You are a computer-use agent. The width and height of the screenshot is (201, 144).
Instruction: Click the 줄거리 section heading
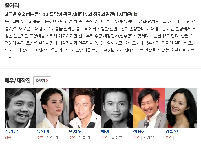(x=12, y=5)
